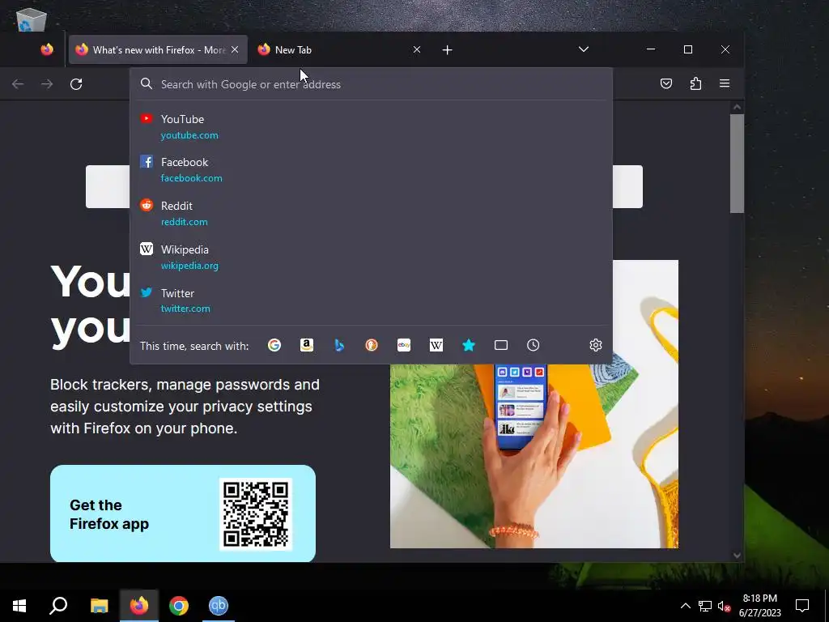The width and height of the screenshot is (829, 622).
Task: Select the Reddit suggestion
Action: click(371, 213)
